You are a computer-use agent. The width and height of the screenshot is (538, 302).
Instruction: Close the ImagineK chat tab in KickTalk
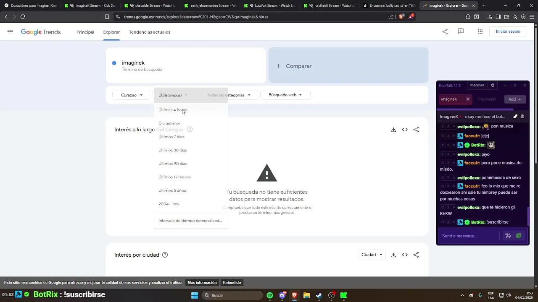[x=468, y=99]
